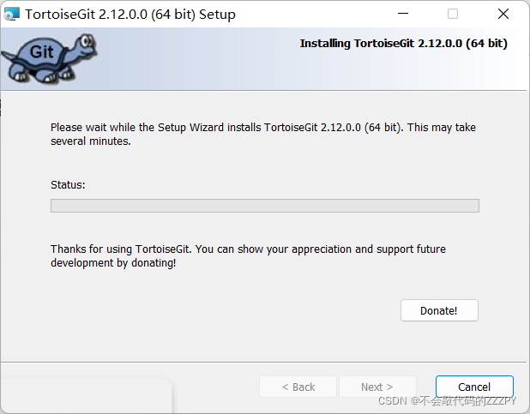Click the turtle's head in the logo
The height and width of the screenshot is (414, 530).
(x=85, y=45)
